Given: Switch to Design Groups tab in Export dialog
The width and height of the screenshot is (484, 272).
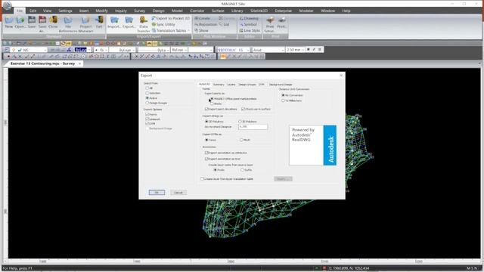Looking at the screenshot, I should click(247, 85).
